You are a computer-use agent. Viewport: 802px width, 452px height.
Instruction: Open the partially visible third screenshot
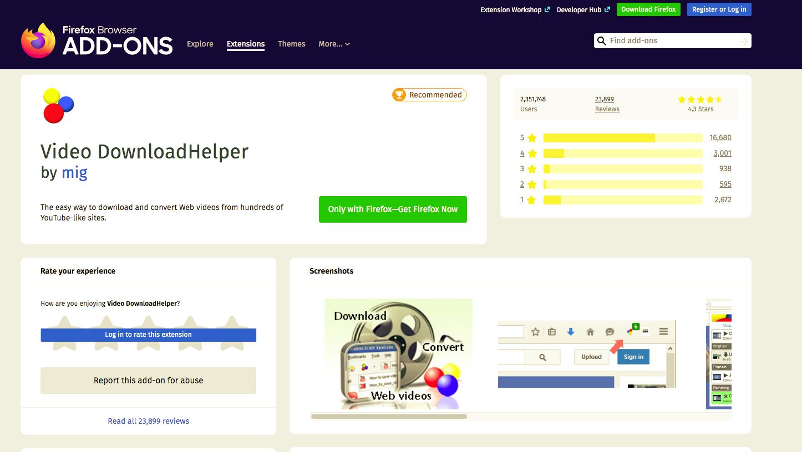coord(719,354)
